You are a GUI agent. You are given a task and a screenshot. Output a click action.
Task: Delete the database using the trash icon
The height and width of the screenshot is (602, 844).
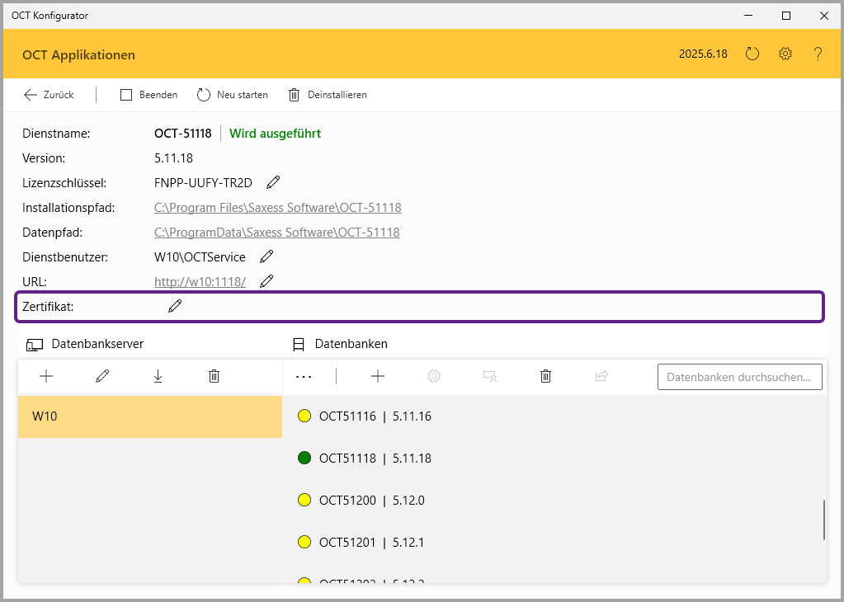tap(545, 376)
